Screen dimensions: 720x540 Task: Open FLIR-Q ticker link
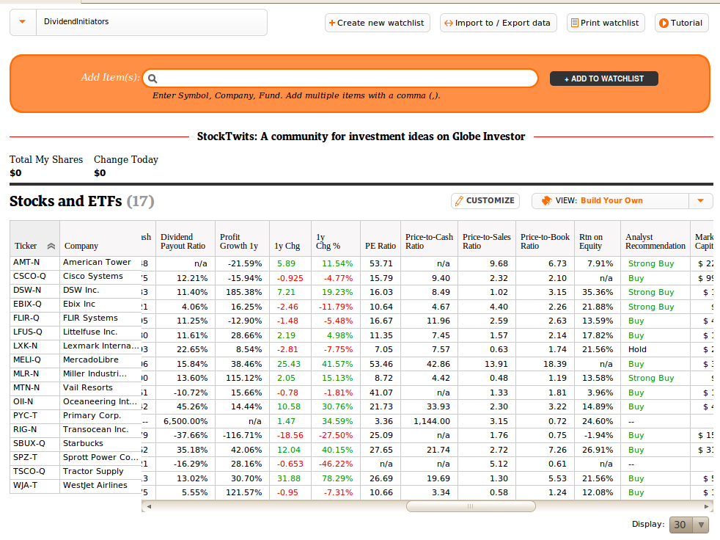point(26,318)
